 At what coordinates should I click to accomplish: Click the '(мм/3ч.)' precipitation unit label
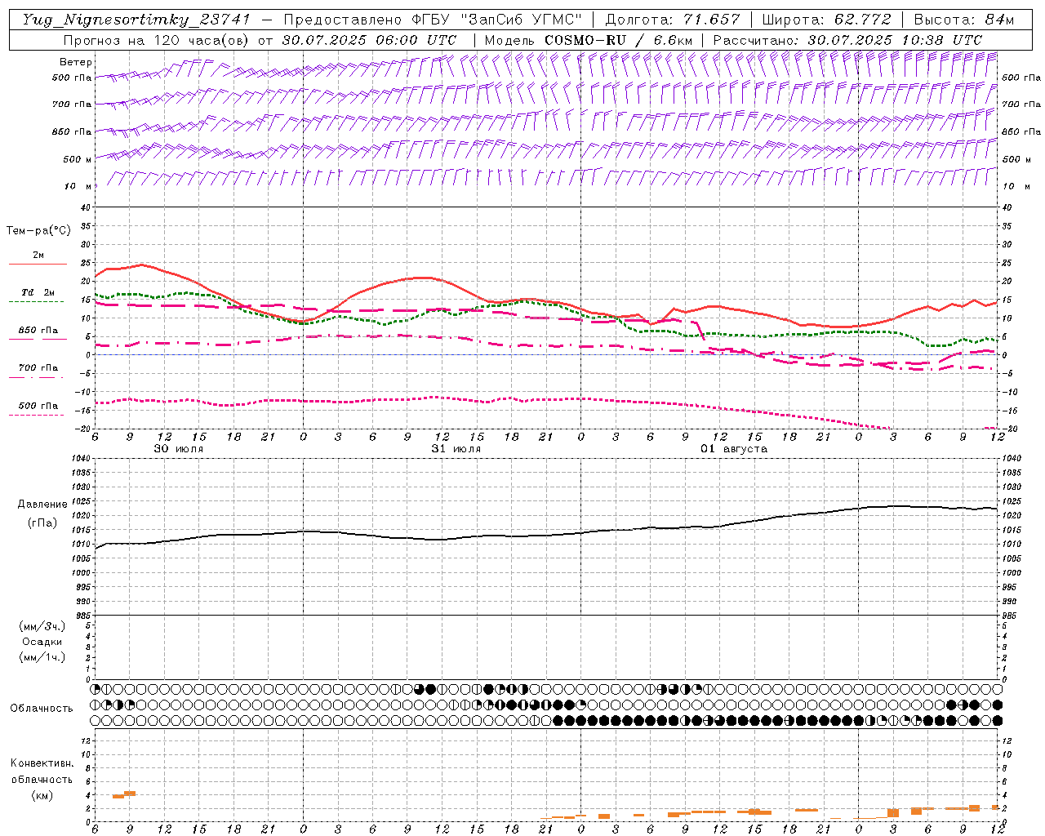click(42, 626)
